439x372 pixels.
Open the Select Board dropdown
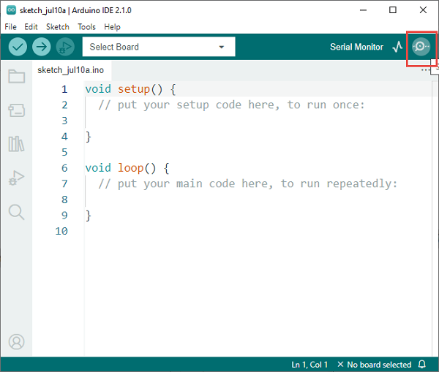(159, 47)
